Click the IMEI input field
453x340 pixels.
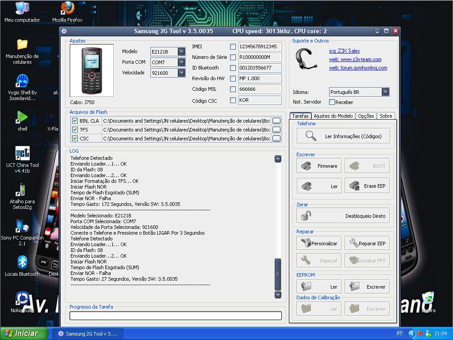260,46
